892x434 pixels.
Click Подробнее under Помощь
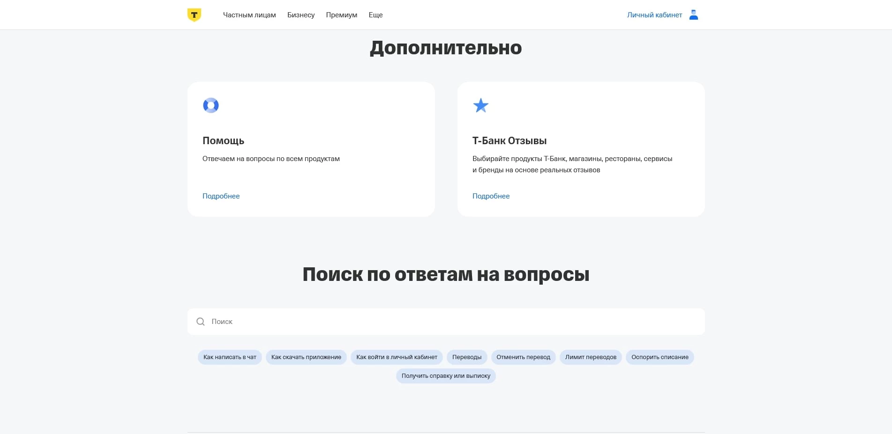coord(221,196)
